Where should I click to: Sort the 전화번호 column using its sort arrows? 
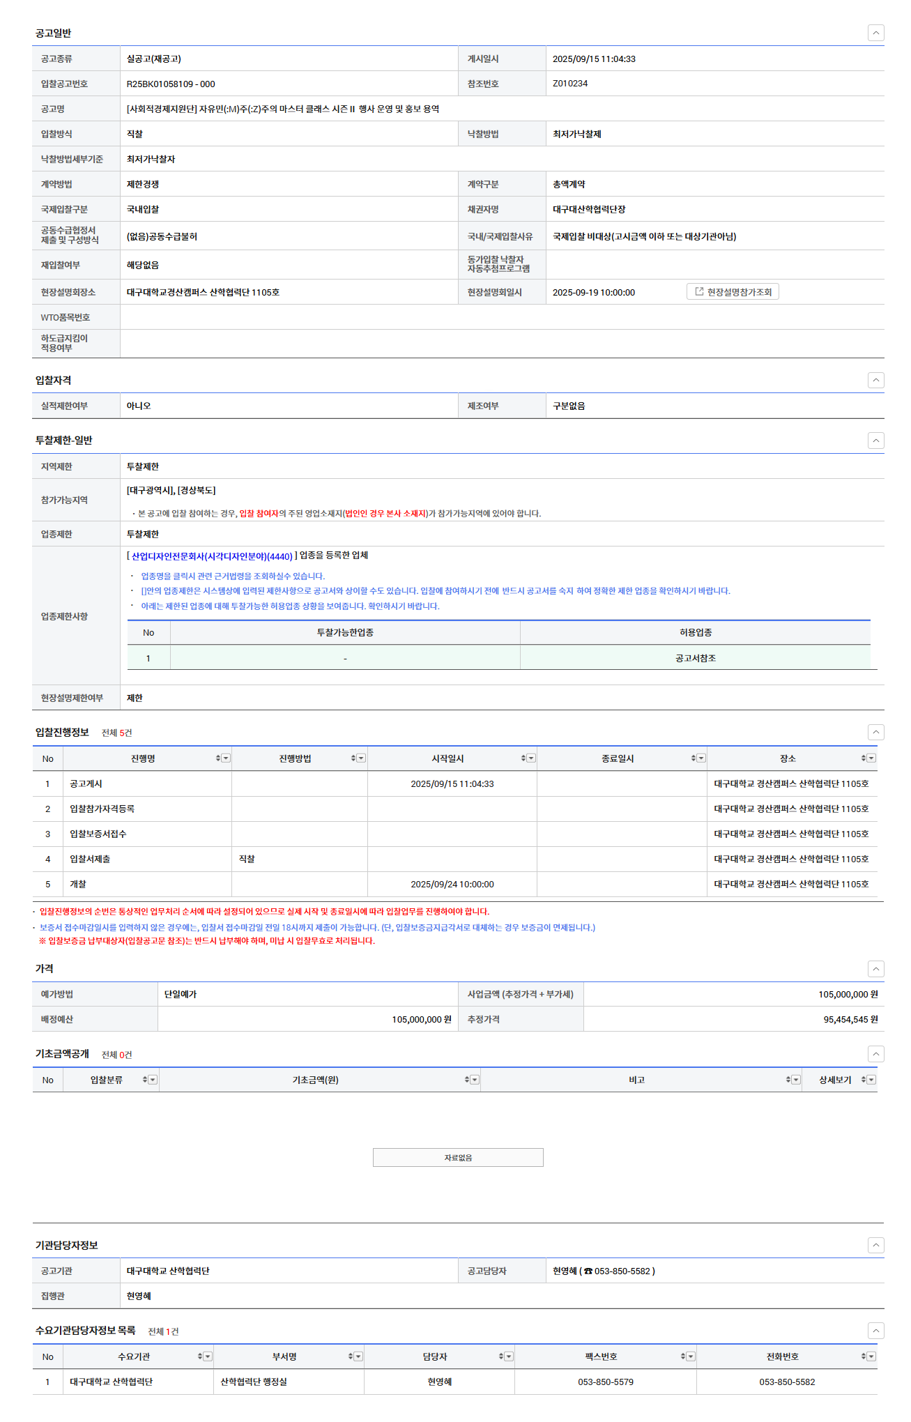point(864,1356)
